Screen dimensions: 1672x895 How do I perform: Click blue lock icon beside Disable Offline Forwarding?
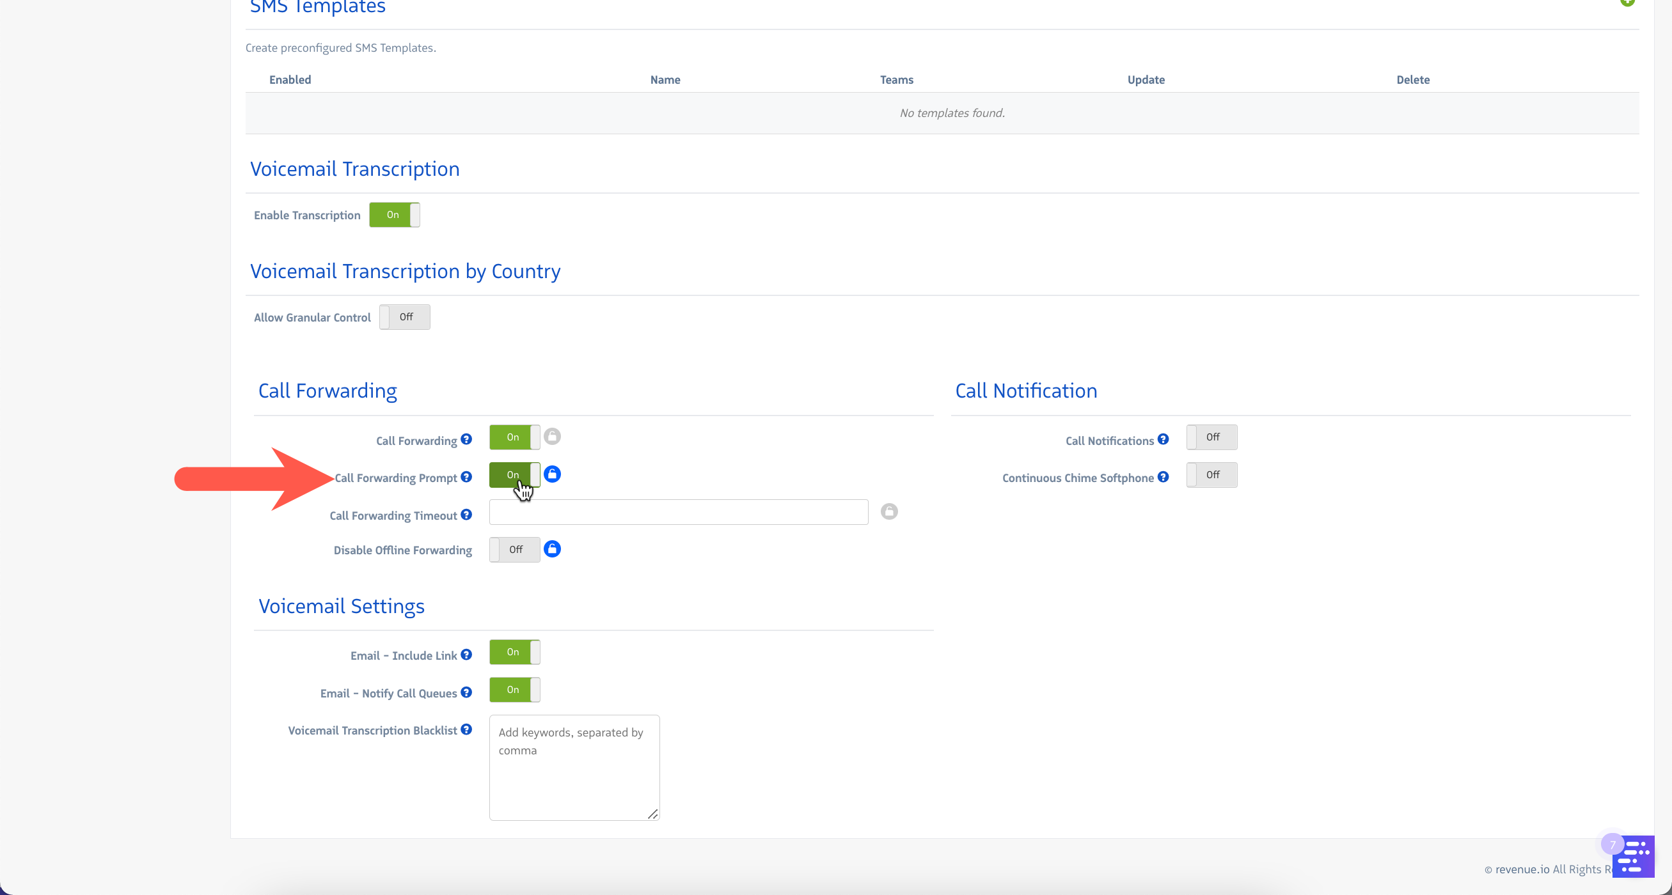tap(552, 549)
